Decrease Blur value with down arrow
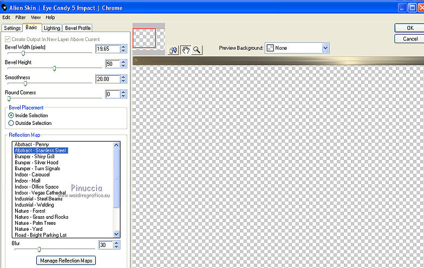This screenshot has height=268, width=424. pyautogui.click(x=116, y=247)
